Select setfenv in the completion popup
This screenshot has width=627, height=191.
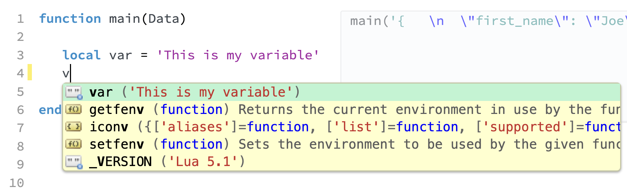[x=116, y=144]
